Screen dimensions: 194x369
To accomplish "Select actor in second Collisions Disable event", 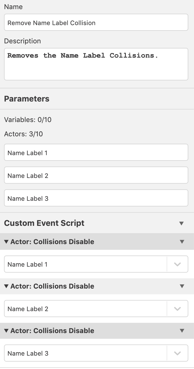I will click(86, 309).
